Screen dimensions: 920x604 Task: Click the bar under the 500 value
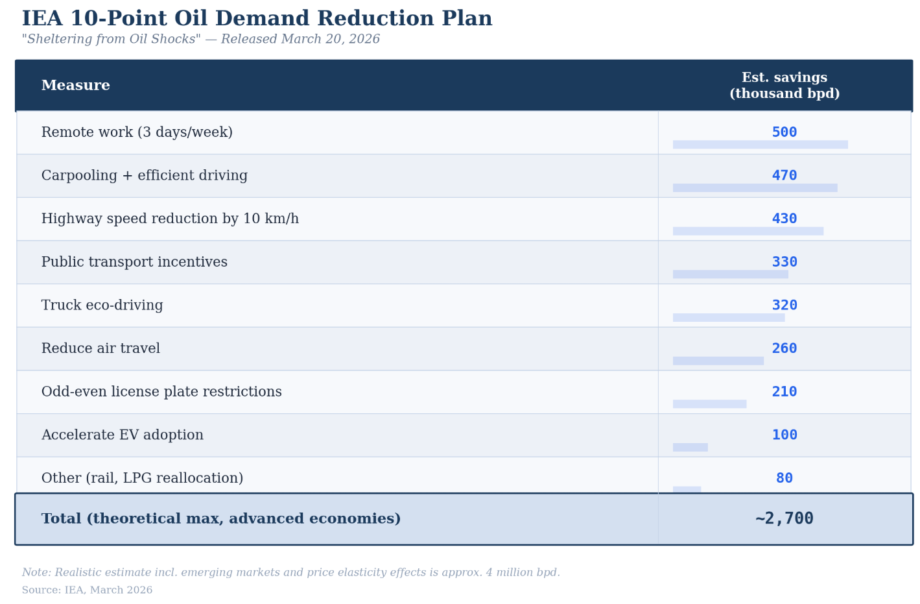[761, 145]
